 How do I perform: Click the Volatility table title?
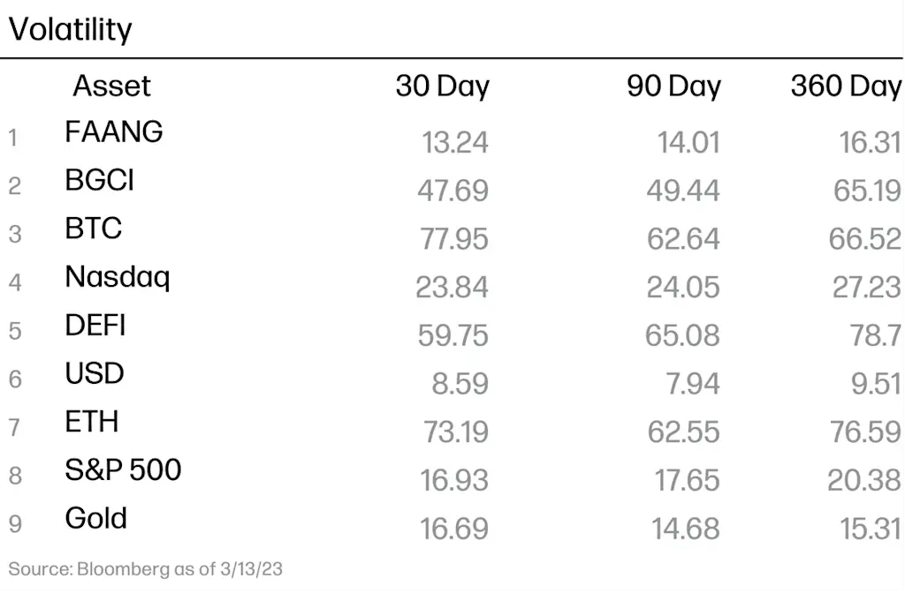(71, 29)
